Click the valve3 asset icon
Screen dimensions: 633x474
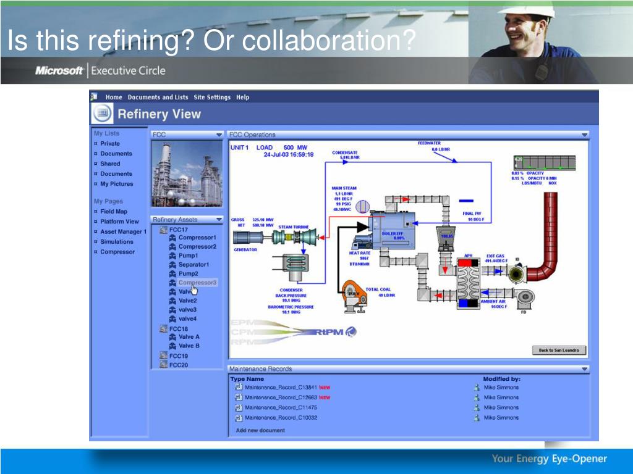pos(172,310)
